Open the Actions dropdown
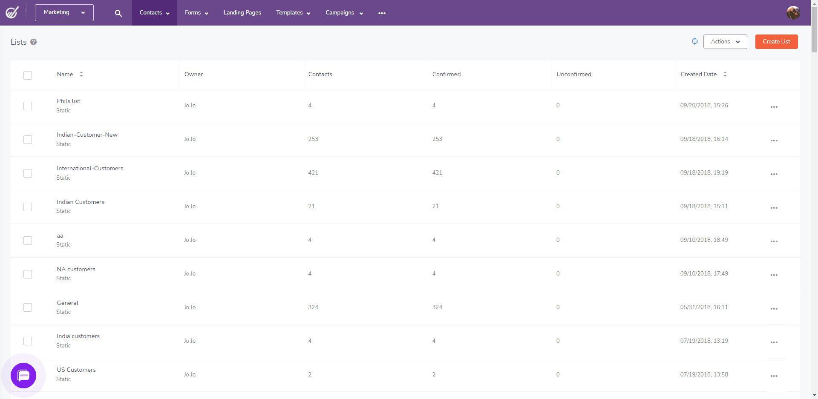The height and width of the screenshot is (399, 818). click(x=725, y=41)
